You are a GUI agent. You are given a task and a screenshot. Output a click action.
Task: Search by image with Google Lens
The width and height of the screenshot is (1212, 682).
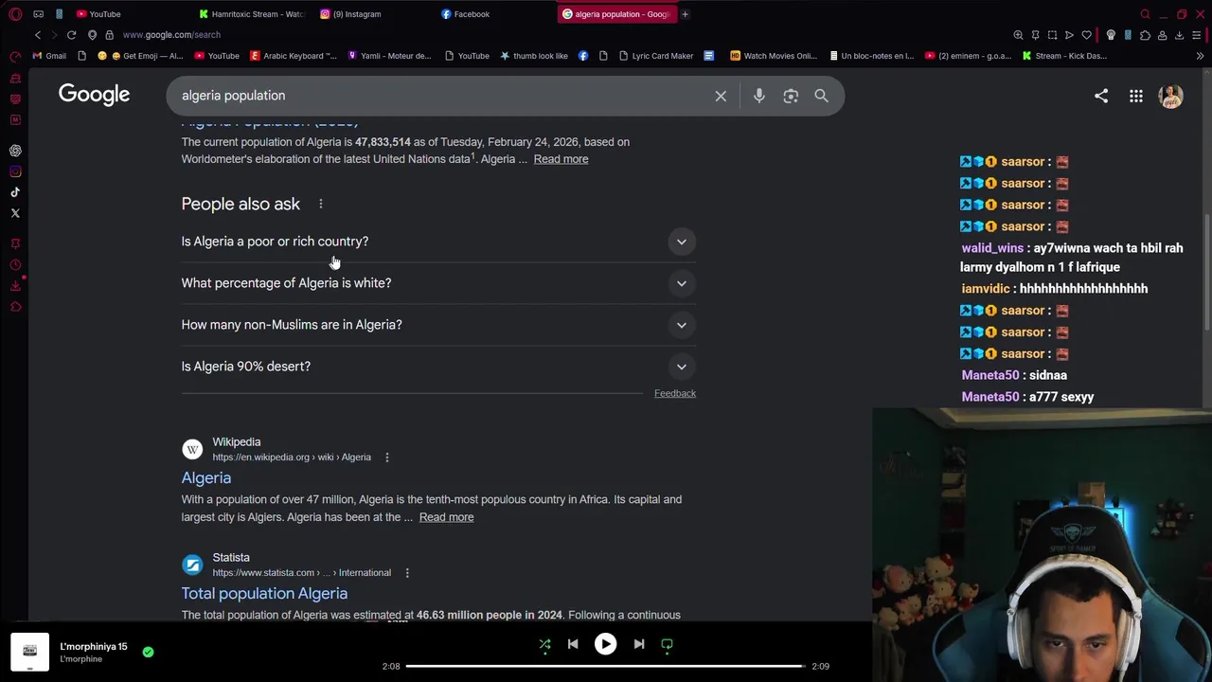point(791,96)
